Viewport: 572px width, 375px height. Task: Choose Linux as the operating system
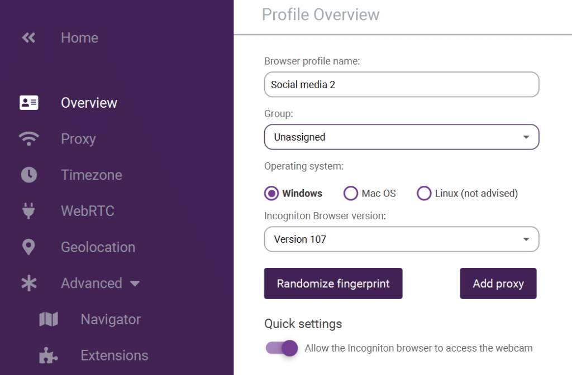(424, 193)
